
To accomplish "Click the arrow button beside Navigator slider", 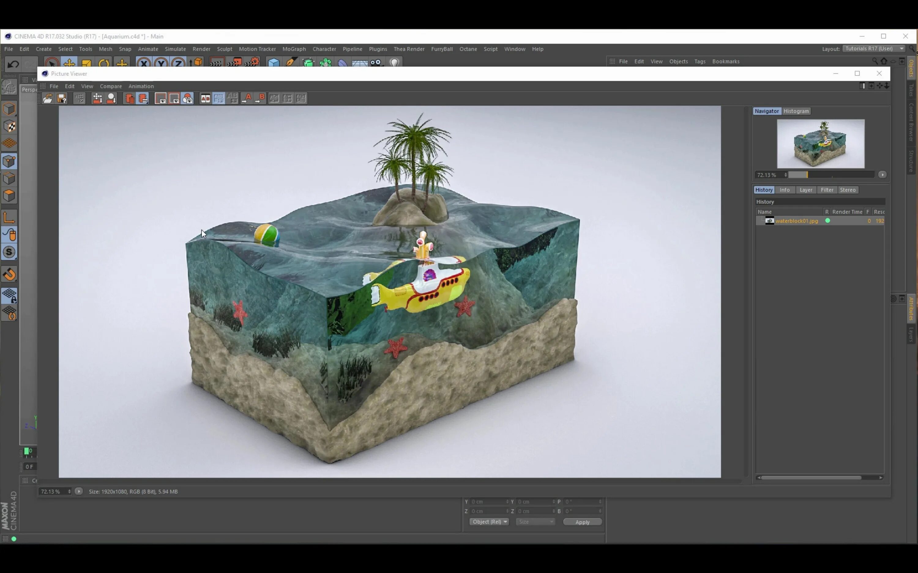I will click(882, 175).
